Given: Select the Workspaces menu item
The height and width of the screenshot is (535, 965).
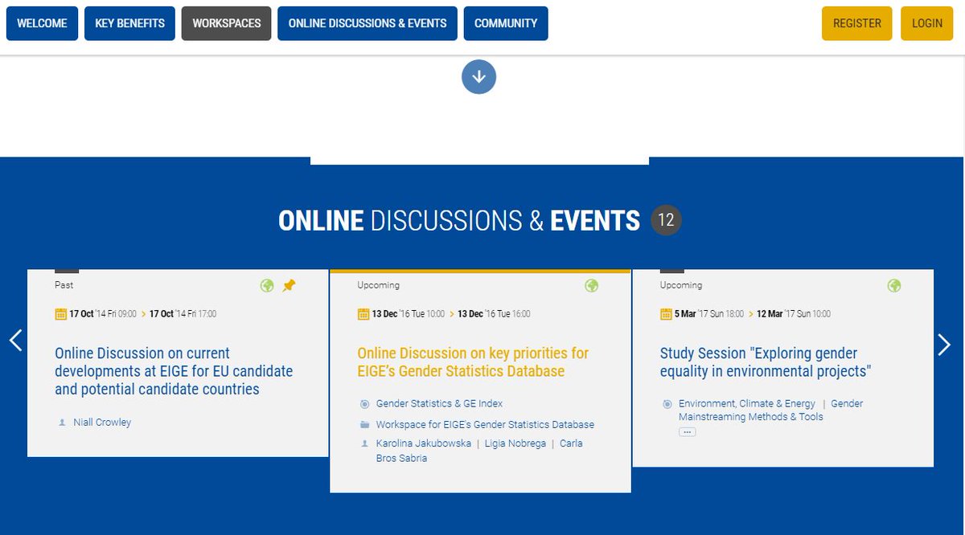Looking at the screenshot, I should point(227,23).
